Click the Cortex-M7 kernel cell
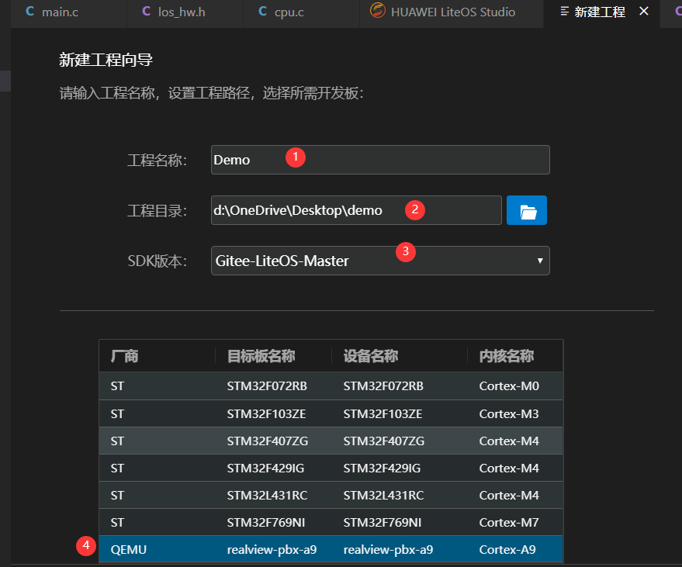This screenshot has width=682, height=567. click(x=509, y=523)
